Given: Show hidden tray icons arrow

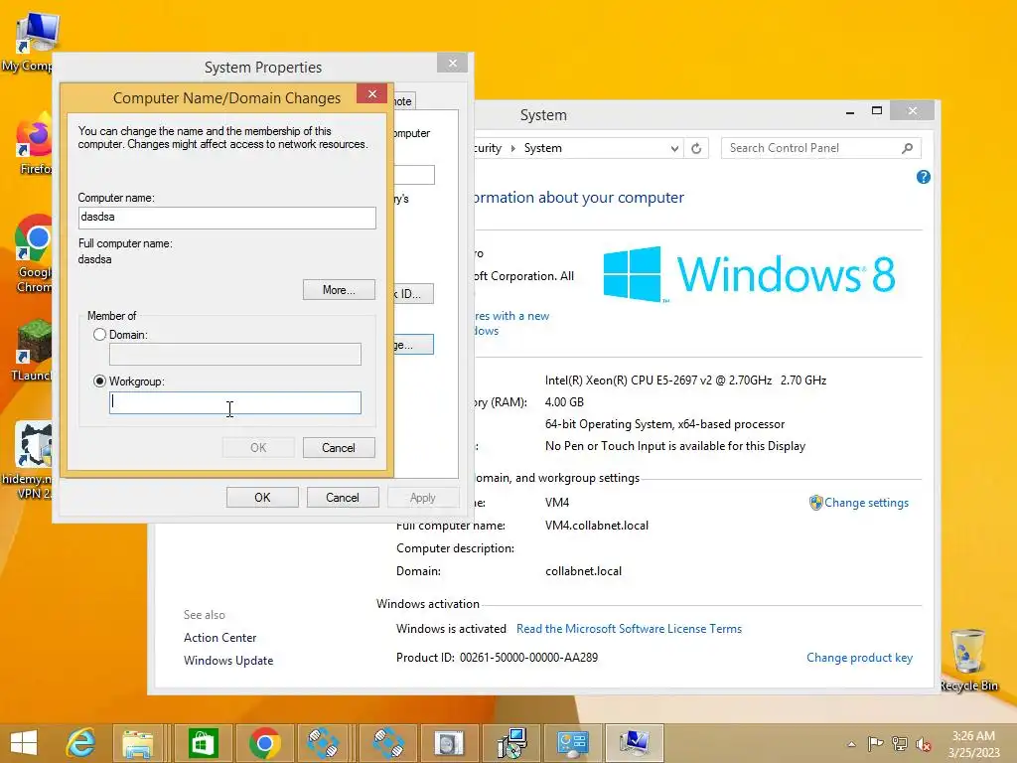Looking at the screenshot, I should [851, 744].
